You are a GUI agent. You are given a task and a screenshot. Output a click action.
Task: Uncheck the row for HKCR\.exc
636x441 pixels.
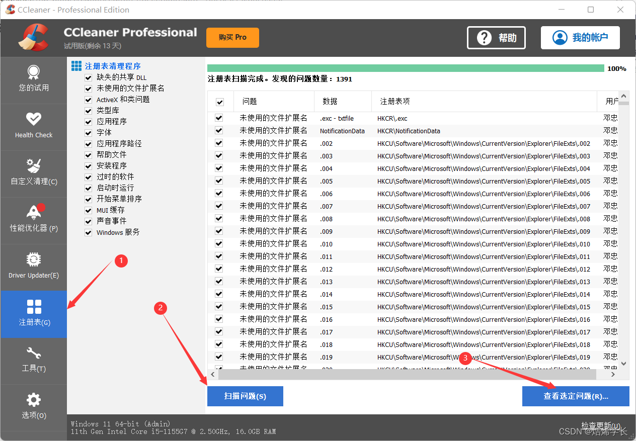point(219,118)
